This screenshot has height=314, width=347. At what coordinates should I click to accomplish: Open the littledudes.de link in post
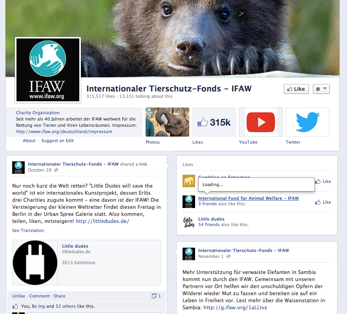pyautogui.click(x=102, y=221)
